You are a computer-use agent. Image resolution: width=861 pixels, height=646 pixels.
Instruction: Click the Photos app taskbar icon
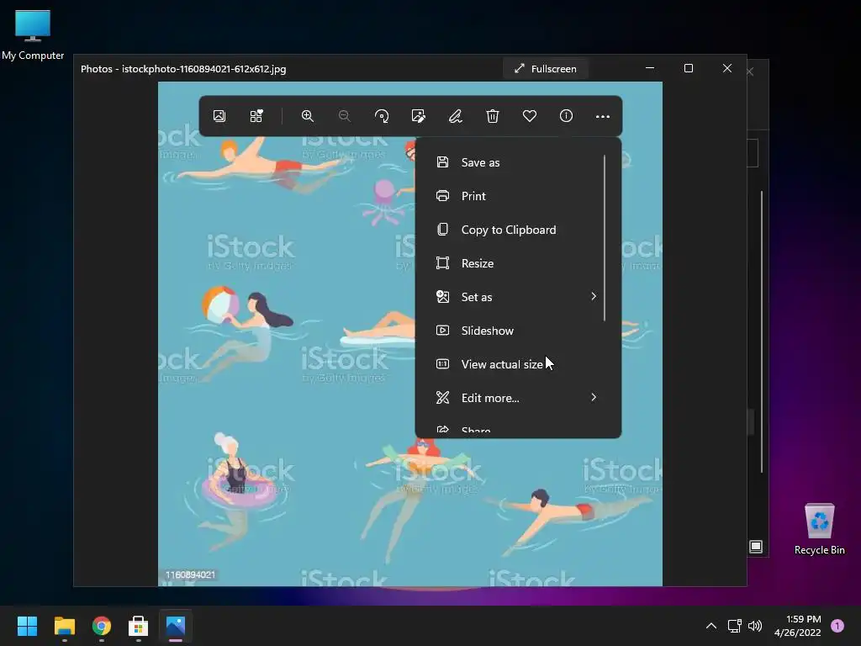[x=176, y=626]
